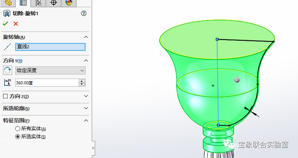Open the ConfigurationManager tab
Viewport: 298px width, 158px height.
(x=38, y=3)
